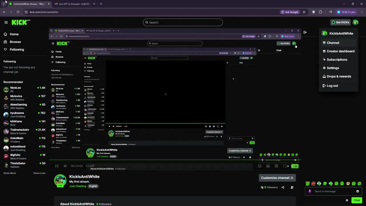Insert the last emote in quick row
The image size is (366, 206).
pyautogui.click(x=359, y=183)
